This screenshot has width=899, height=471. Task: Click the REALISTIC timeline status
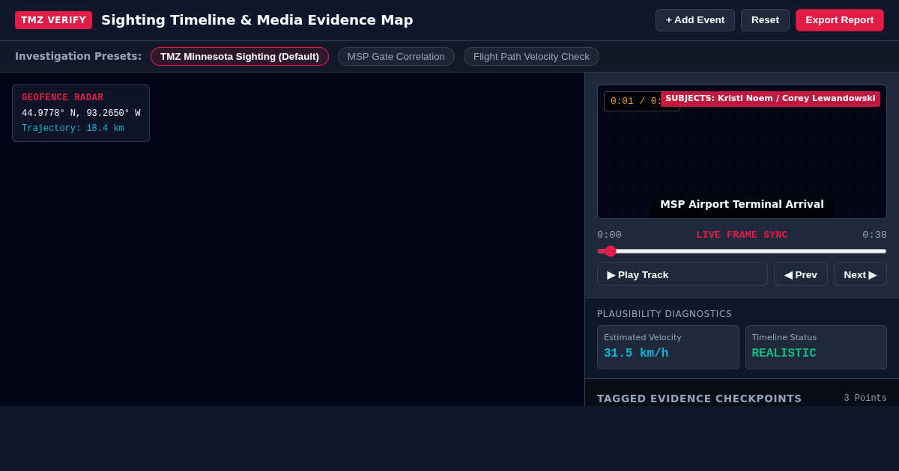(784, 354)
